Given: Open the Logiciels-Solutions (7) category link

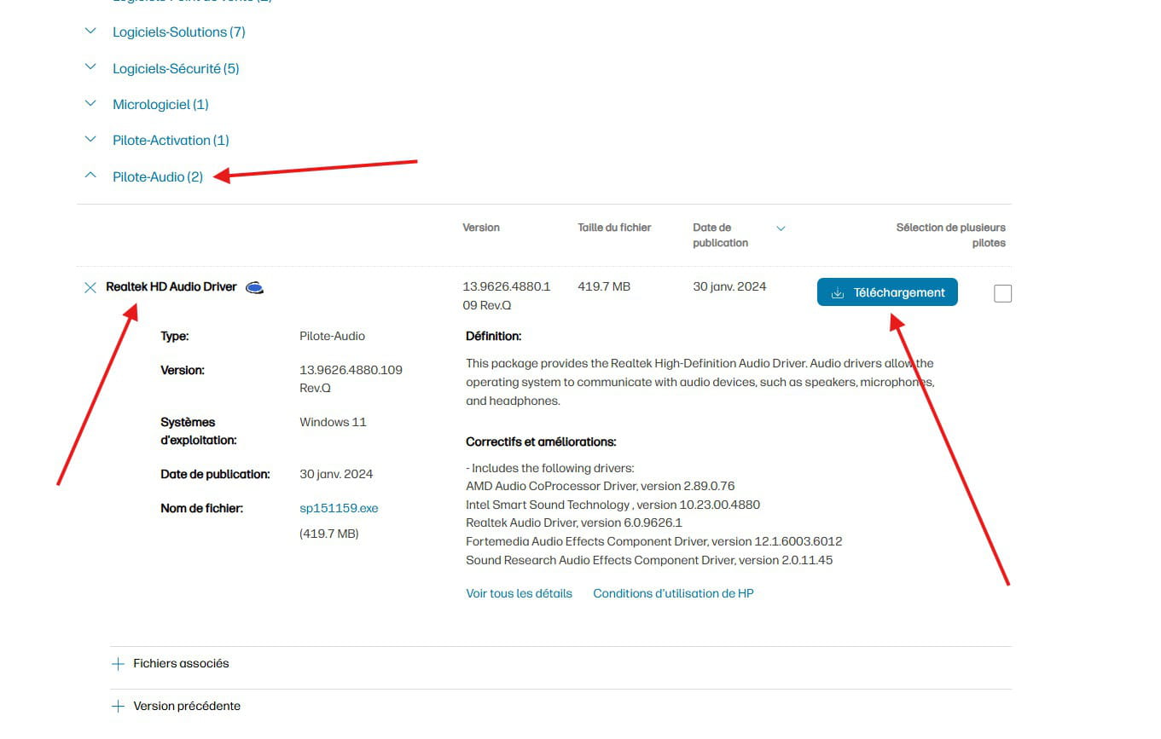Looking at the screenshot, I should point(179,32).
